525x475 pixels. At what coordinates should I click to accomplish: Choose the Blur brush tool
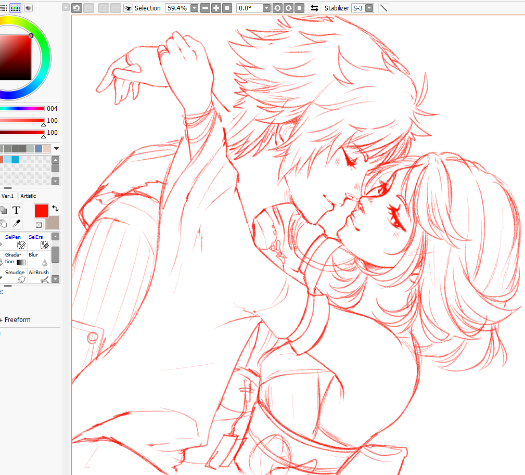point(39,259)
